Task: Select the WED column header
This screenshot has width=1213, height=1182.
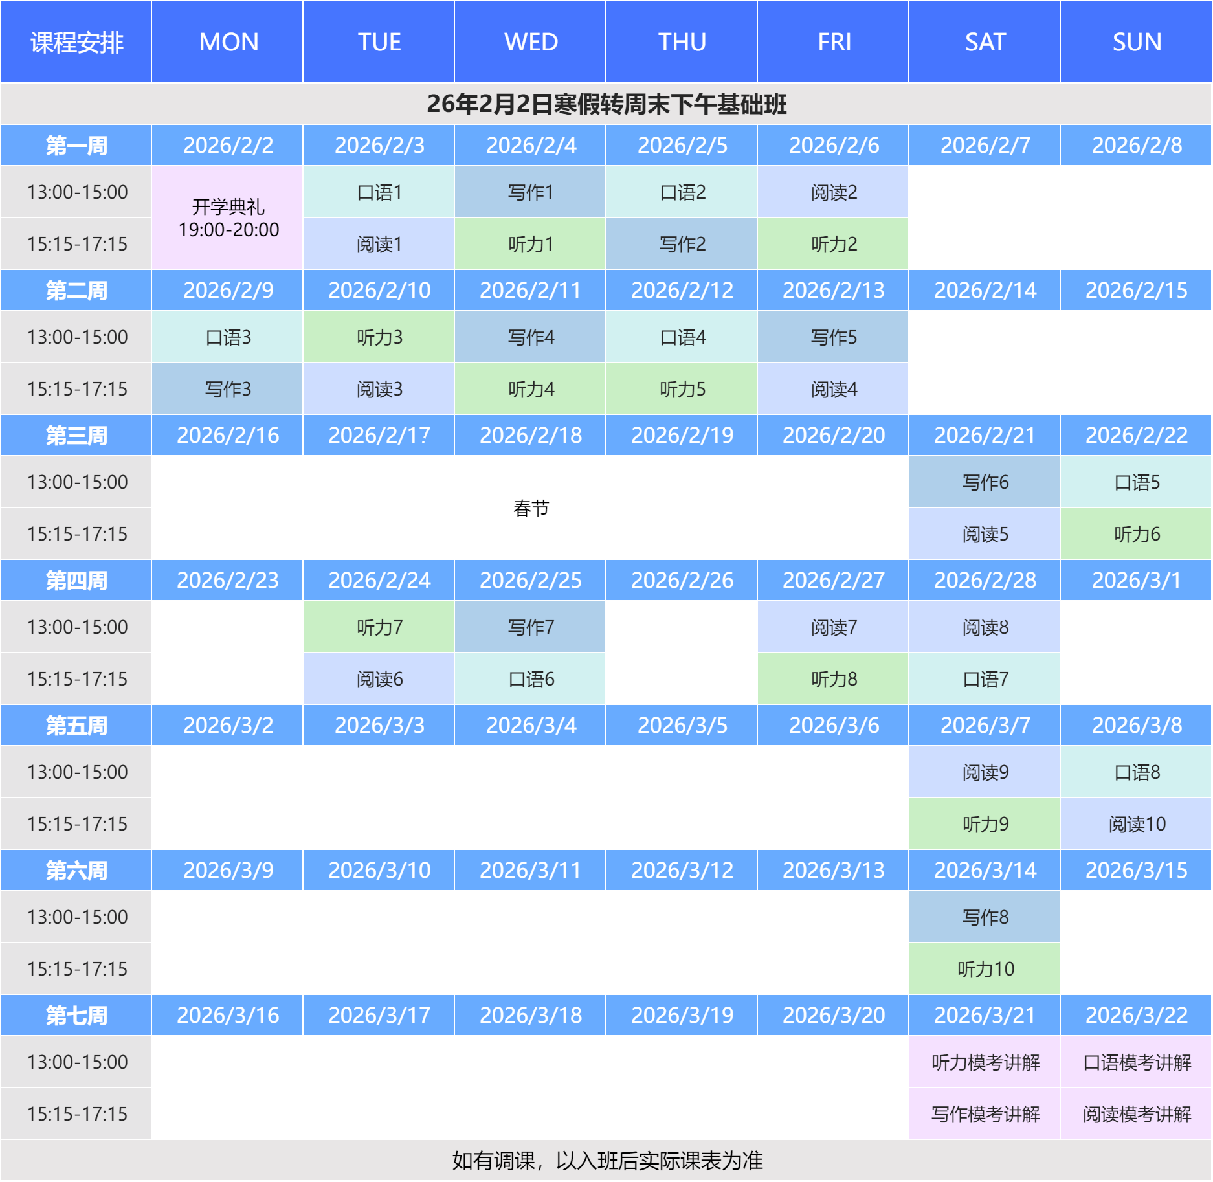Action: pyautogui.click(x=530, y=42)
